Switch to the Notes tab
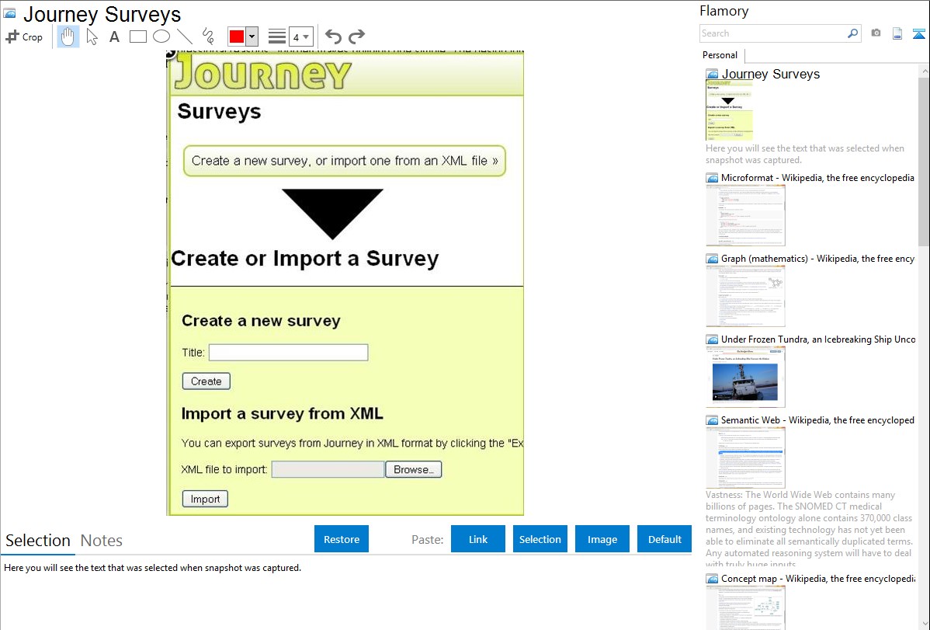The height and width of the screenshot is (630, 930). (102, 541)
